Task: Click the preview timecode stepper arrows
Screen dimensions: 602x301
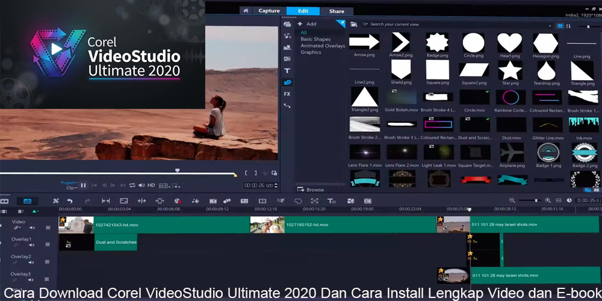Action: point(275,186)
